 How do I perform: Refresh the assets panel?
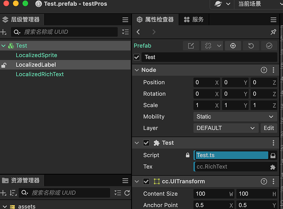coord(127,193)
